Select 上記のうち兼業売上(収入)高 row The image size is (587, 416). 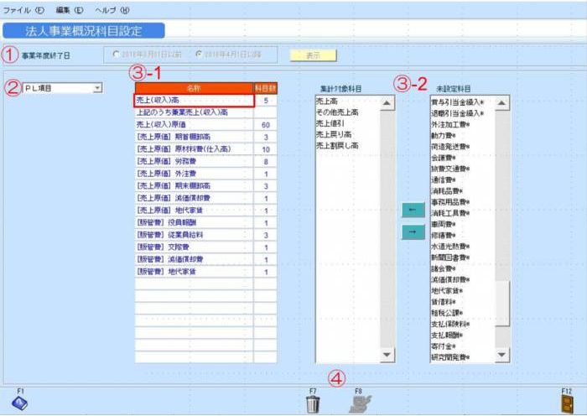coord(206,112)
